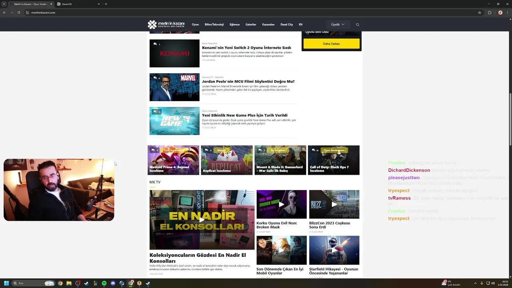Open the tab search chevron at top-left
The image size is (512, 288).
tap(4, 4)
